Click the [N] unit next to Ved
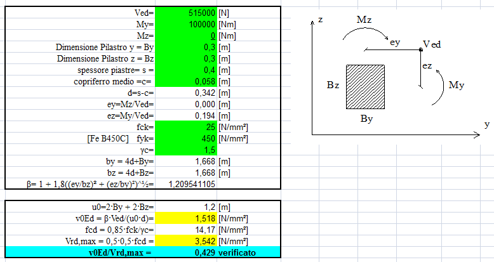The image size is (494, 262). pos(224,13)
